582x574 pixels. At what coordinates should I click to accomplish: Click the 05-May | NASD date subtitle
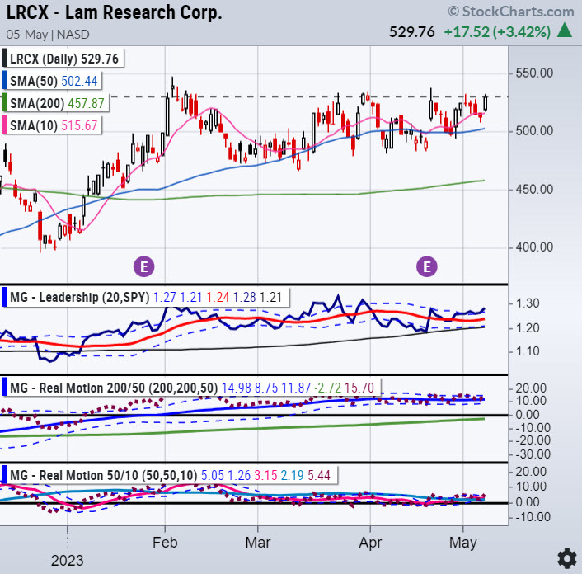point(48,35)
